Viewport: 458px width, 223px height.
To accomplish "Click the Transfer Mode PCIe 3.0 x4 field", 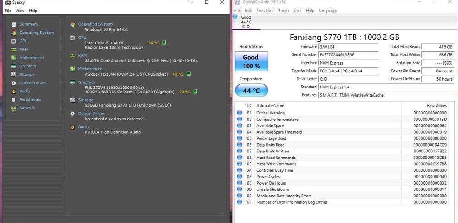I will (348, 71).
